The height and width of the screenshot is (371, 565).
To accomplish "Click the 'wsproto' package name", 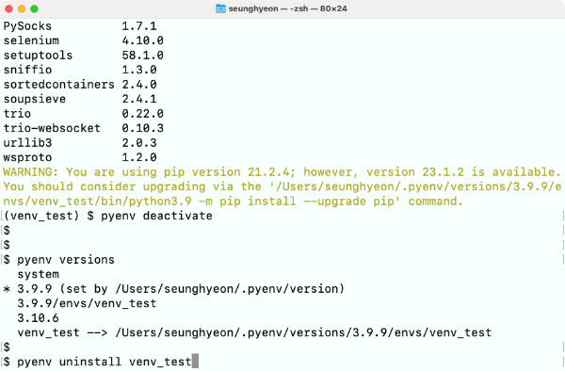I will [27, 158].
